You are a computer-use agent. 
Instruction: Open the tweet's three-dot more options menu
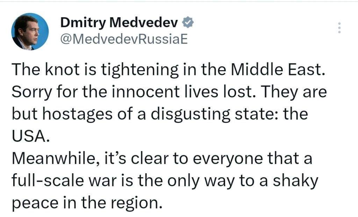pos(339,28)
